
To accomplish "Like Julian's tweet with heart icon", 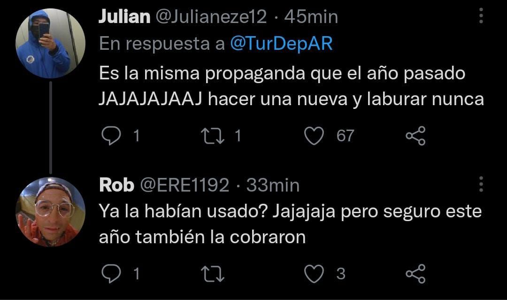I will coord(314,136).
